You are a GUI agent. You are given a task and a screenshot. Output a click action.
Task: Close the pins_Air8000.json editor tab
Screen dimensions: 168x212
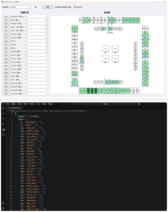(21, 108)
